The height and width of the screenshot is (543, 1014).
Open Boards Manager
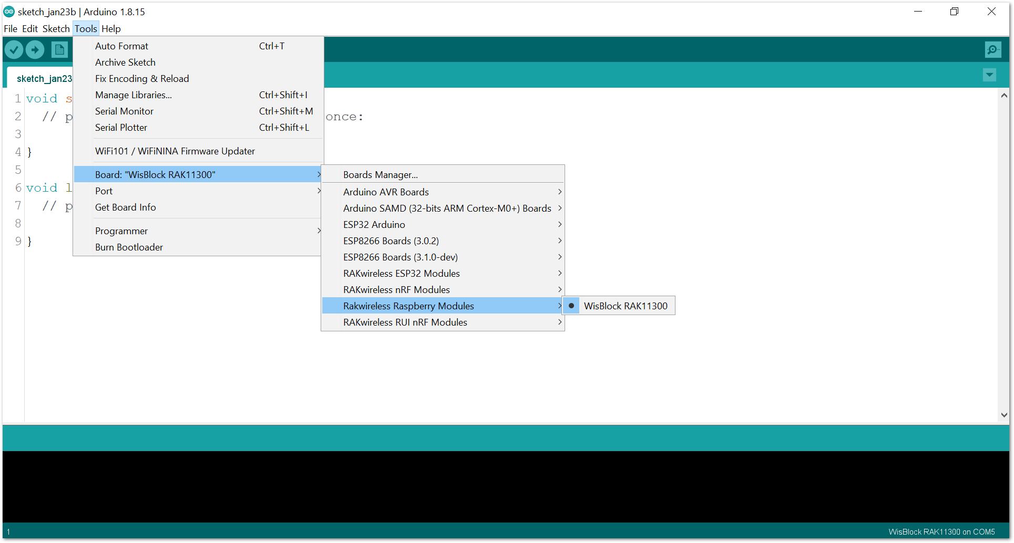[380, 175]
